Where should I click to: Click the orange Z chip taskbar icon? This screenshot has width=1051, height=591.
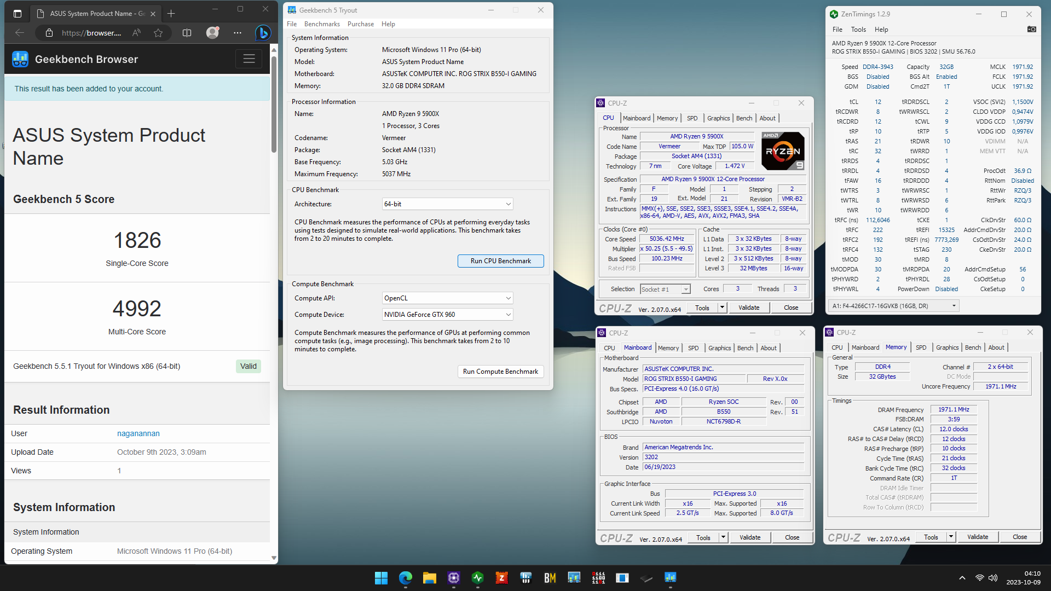(x=501, y=578)
